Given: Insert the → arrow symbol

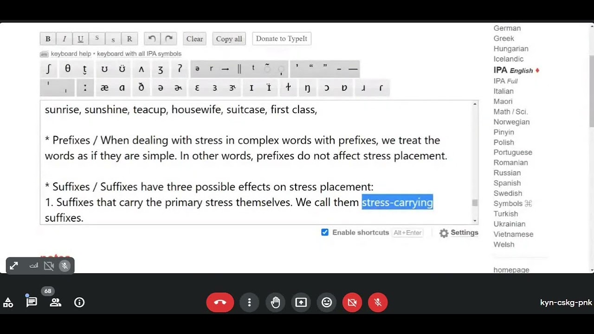Looking at the screenshot, I should pos(226,69).
